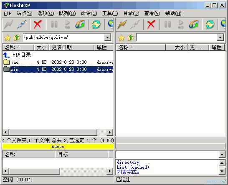The image size is (228, 185).
Task: Open the 帮助(H) menu
Action: click(173, 13)
